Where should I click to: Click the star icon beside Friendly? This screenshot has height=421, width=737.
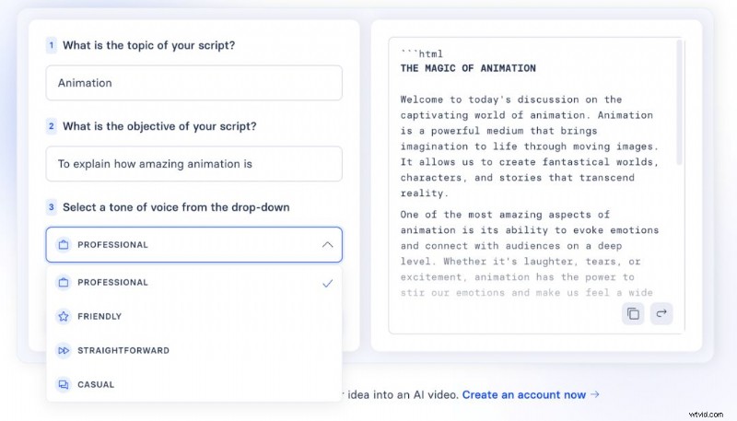click(64, 316)
